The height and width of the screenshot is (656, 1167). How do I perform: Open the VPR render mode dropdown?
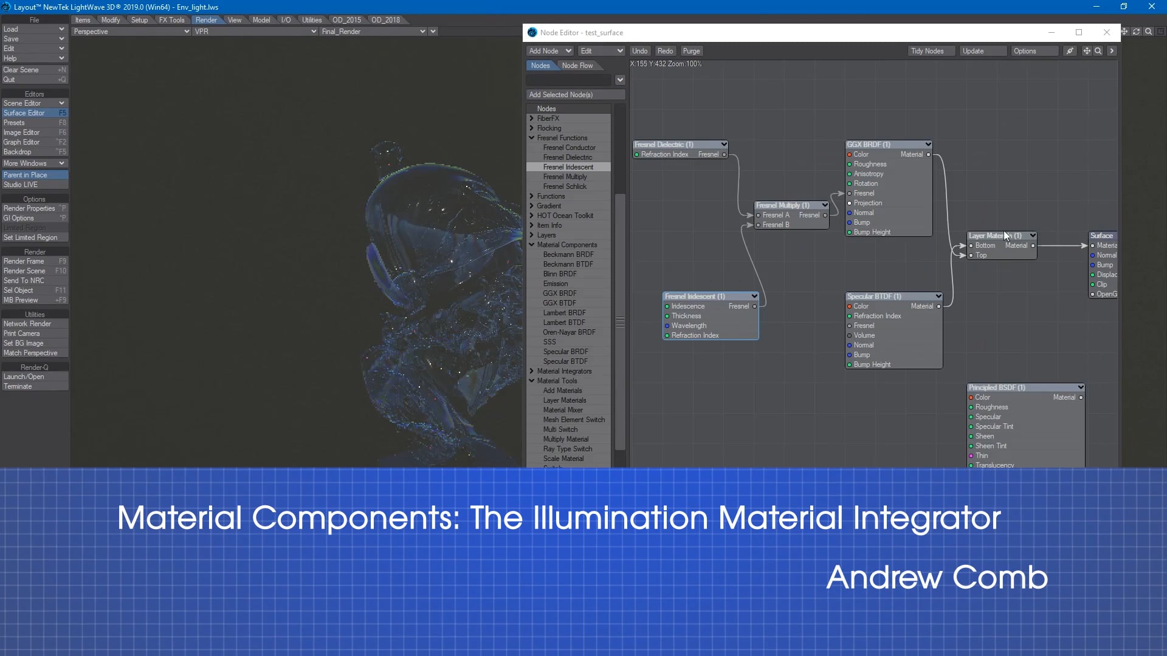click(x=255, y=32)
